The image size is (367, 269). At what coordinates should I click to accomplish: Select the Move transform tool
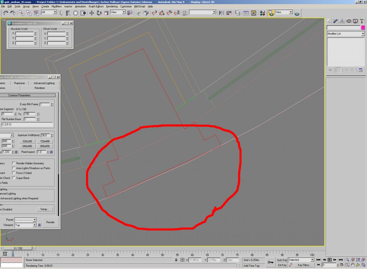[92, 13]
